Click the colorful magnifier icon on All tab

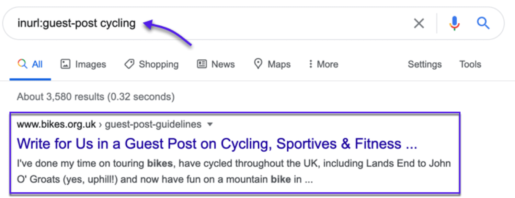tap(22, 64)
